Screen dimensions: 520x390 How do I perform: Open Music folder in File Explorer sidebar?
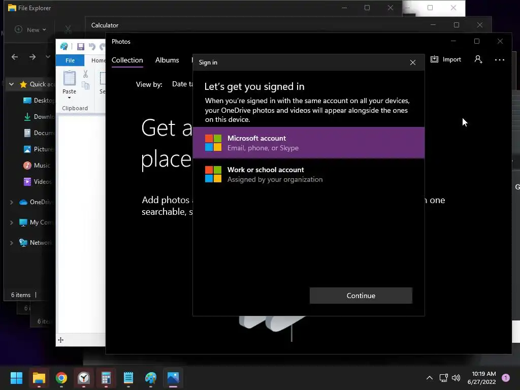(37, 166)
